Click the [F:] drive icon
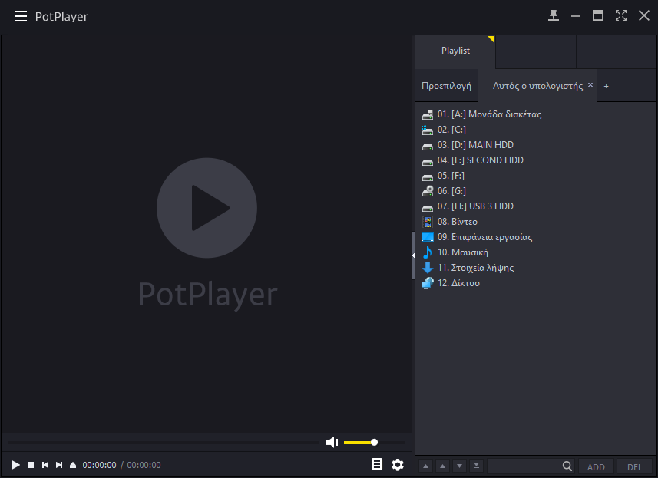 click(x=427, y=177)
